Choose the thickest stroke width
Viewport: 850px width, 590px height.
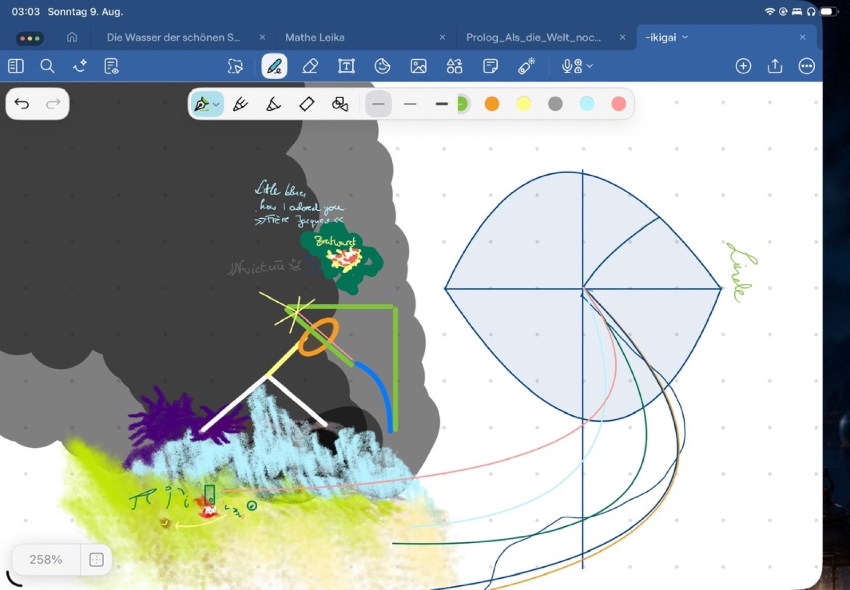point(441,104)
